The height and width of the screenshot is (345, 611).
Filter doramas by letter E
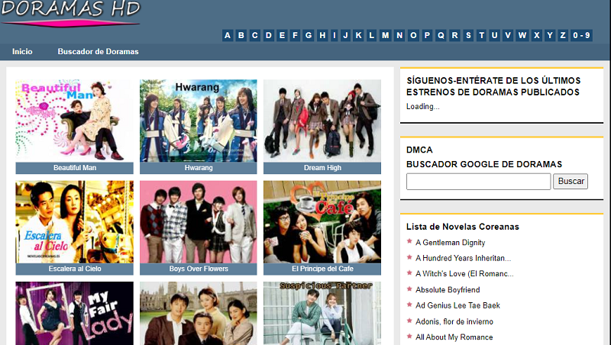(282, 35)
